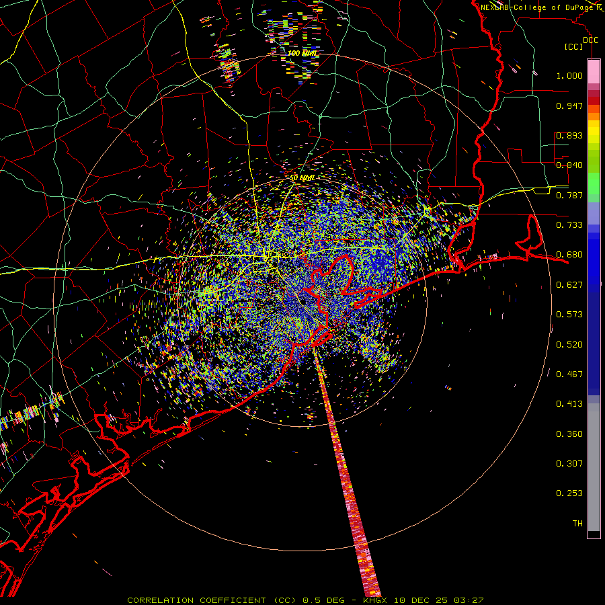Click the 0.627 scale value
The width and height of the screenshot is (605, 605).
pos(569,285)
